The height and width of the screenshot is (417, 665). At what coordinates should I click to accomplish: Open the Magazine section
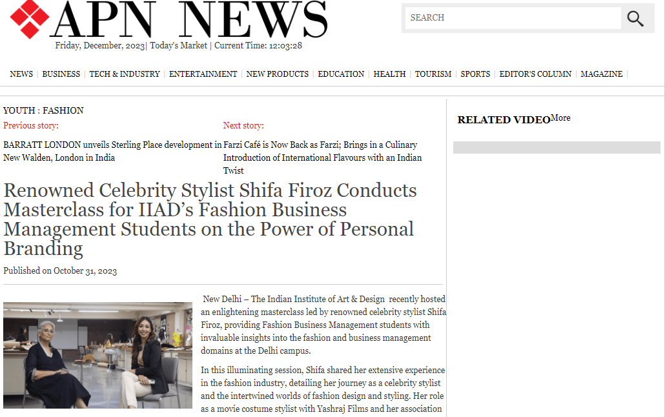[x=601, y=74]
